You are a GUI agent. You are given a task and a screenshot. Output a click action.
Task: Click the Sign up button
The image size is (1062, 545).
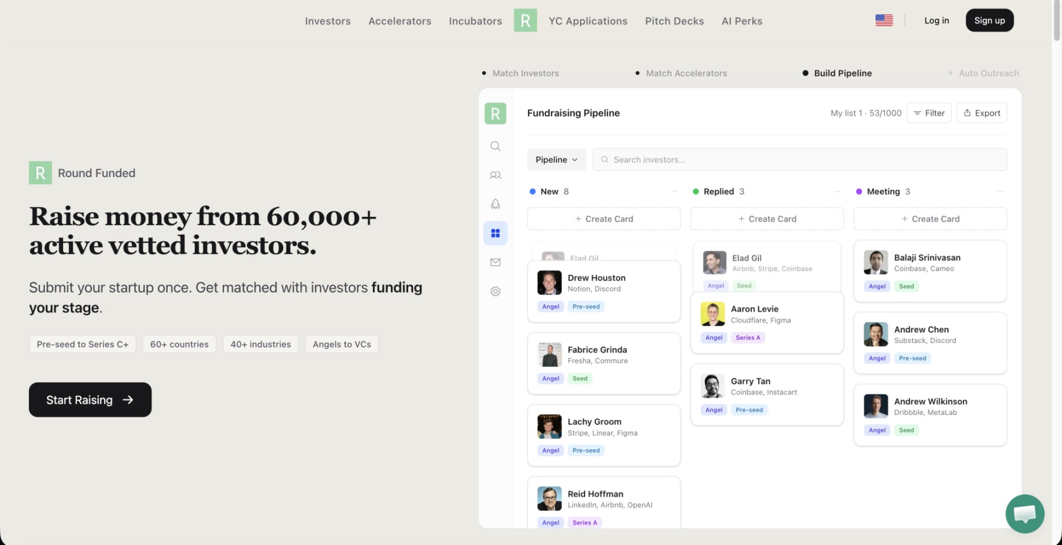(989, 20)
